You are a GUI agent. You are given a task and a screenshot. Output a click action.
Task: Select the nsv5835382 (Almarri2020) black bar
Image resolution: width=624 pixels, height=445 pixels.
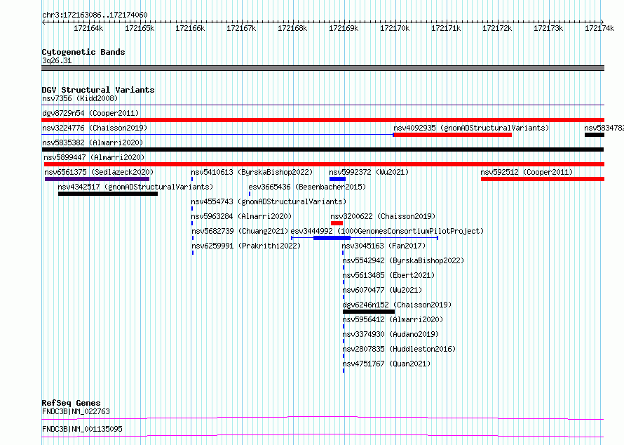323,150
